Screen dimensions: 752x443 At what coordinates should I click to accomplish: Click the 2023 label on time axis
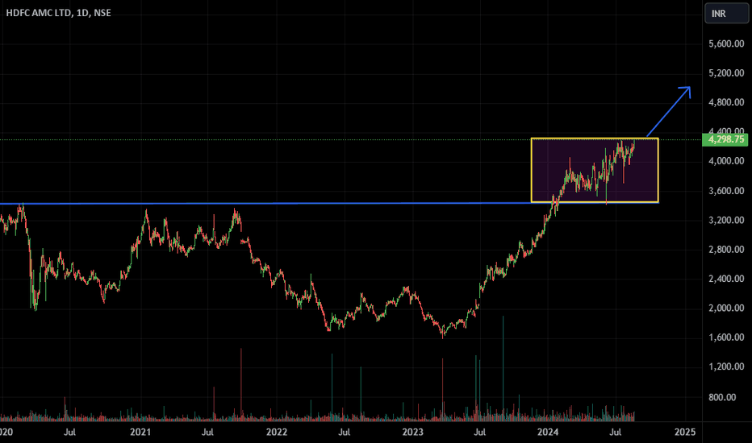pos(412,432)
